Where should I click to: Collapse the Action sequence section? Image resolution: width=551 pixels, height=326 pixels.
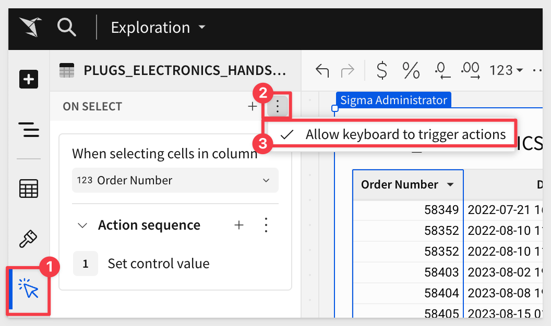(82, 225)
